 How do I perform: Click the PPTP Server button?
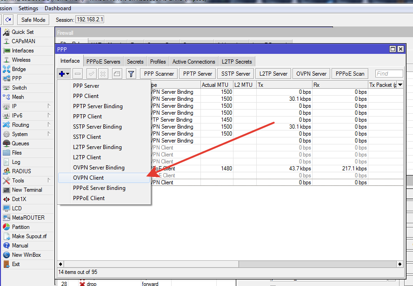[x=198, y=74]
